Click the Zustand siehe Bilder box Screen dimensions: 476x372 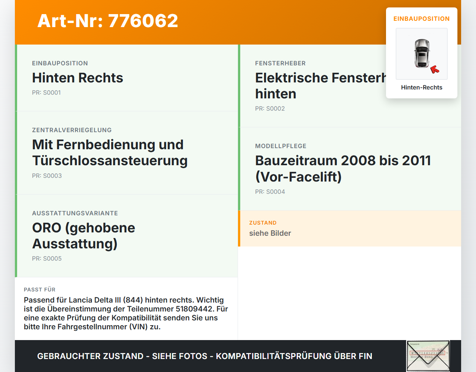pos(350,228)
